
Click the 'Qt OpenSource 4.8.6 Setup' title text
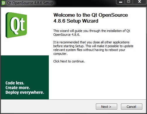pos(30,3)
